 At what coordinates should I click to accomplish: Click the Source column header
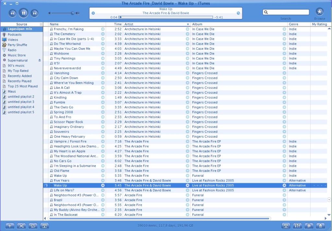pos(22,24)
